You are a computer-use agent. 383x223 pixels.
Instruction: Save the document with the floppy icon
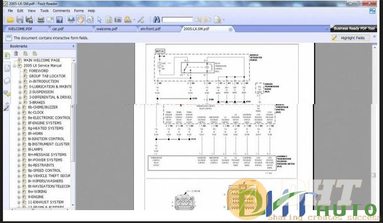[20, 20]
